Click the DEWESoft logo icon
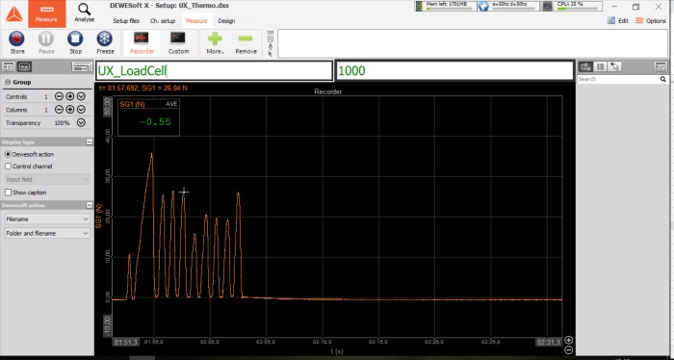This screenshot has height=360, width=674. 13,13
